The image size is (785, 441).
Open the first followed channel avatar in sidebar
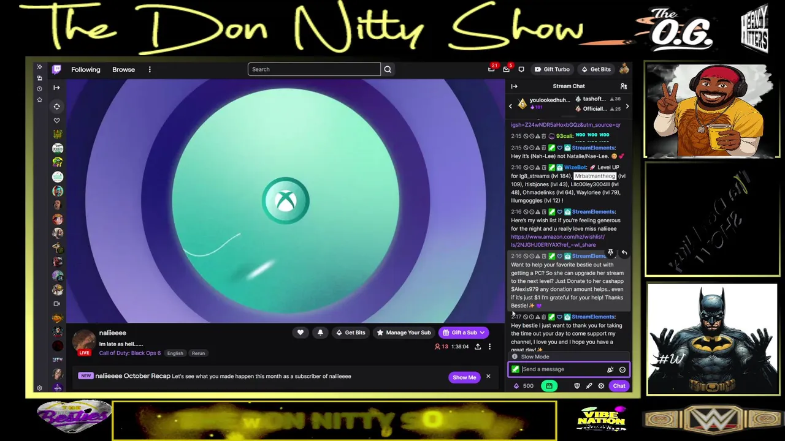click(58, 134)
